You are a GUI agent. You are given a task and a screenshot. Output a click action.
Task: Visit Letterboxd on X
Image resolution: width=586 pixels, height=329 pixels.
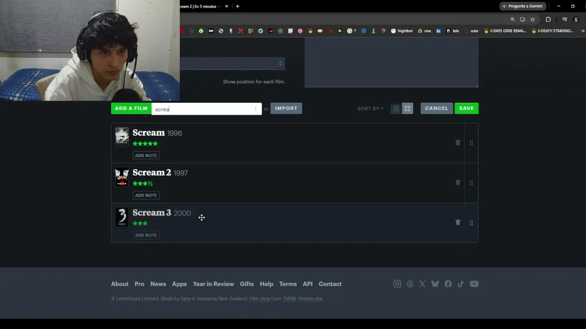422,284
